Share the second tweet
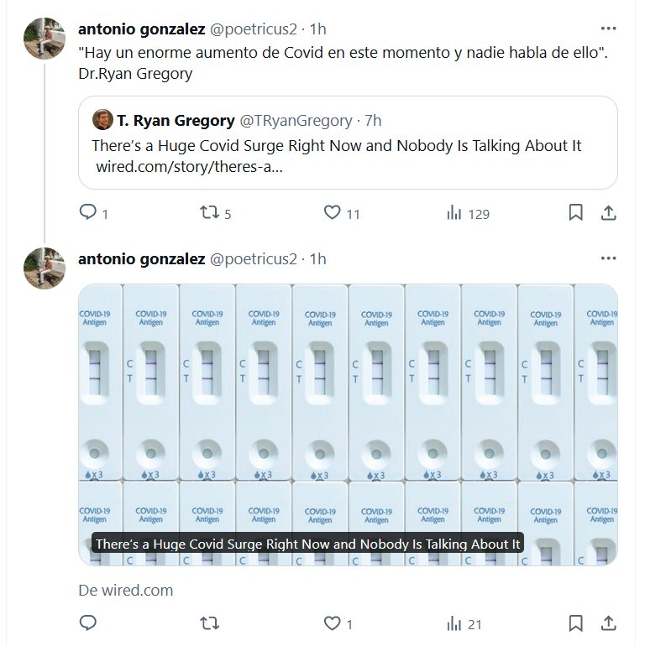Image resolution: width=645 pixels, height=646 pixels. coord(607,623)
